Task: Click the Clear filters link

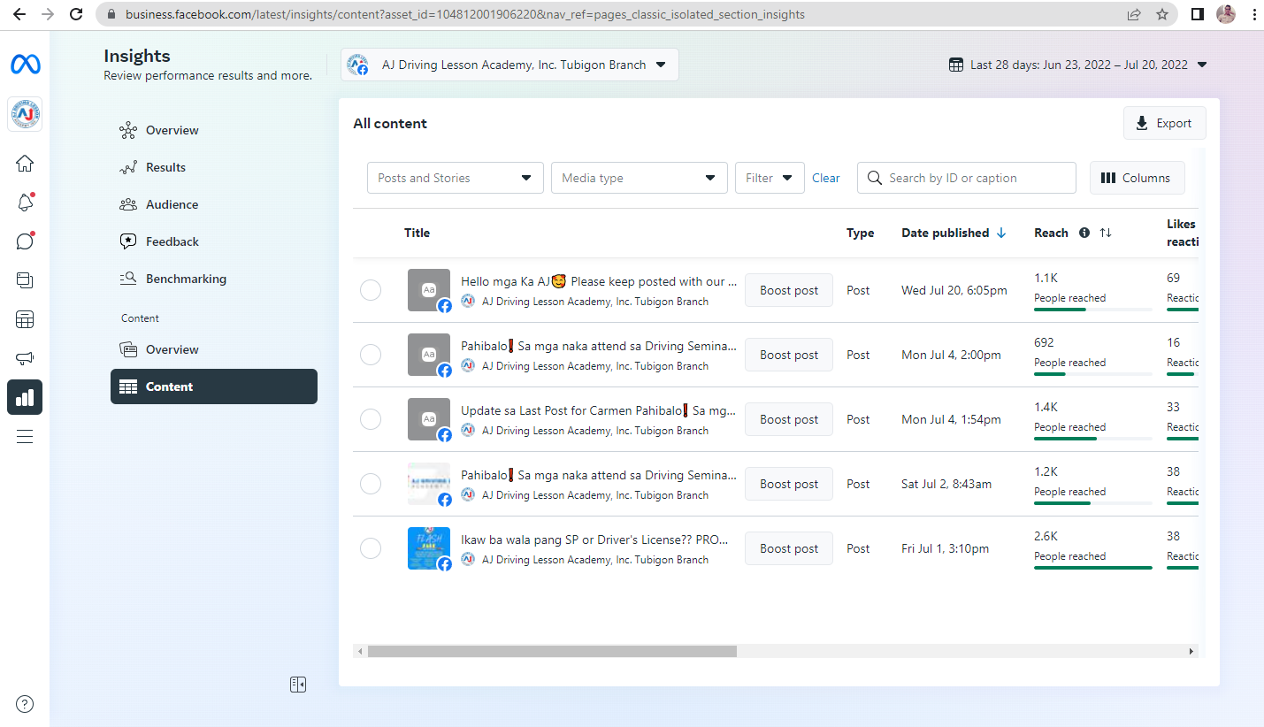Action: pos(826,178)
